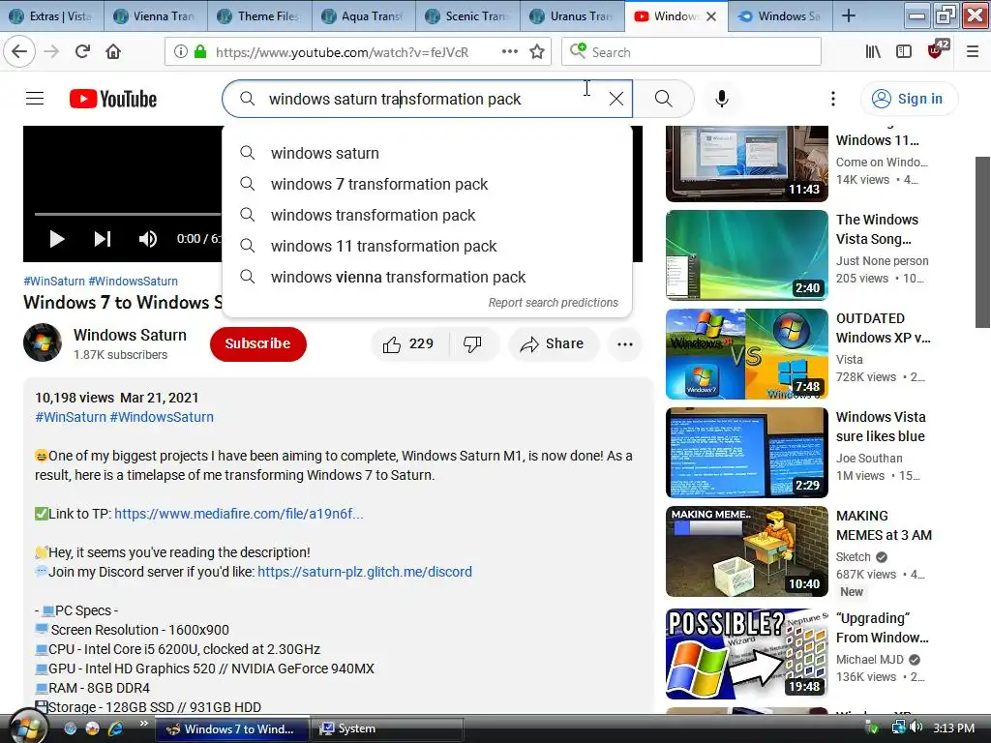Open YouTube settings three-dot menu
Screen dimensions: 991x743
[x=833, y=99]
